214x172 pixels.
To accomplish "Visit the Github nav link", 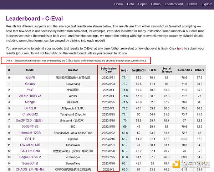I will [x=156, y=4].
